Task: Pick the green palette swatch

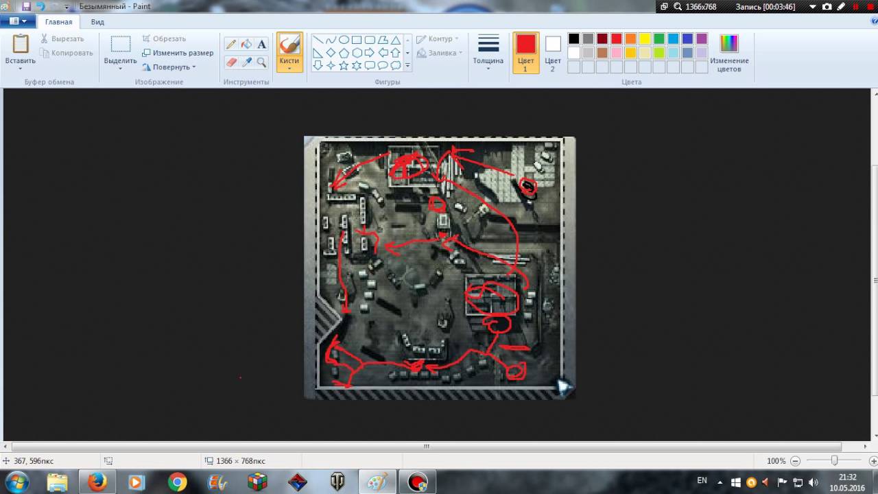Action: [x=659, y=39]
